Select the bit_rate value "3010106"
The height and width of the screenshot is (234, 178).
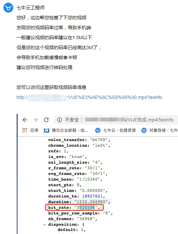click(x=86, y=207)
